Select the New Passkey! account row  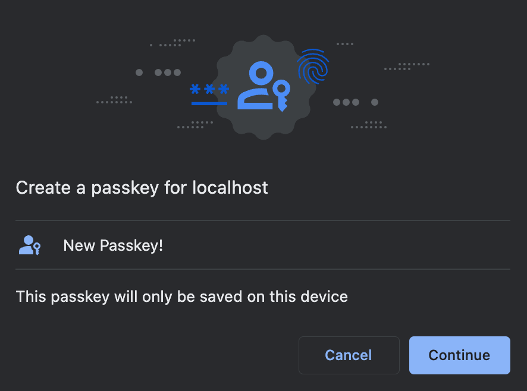pyautogui.click(x=263, y=245)
